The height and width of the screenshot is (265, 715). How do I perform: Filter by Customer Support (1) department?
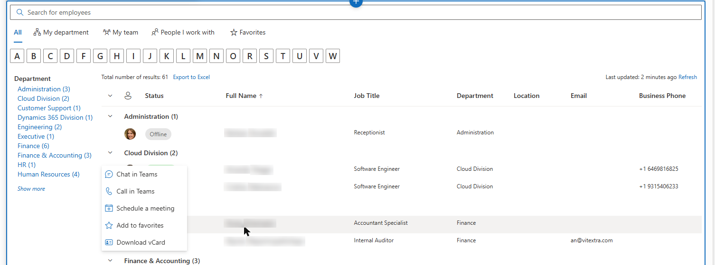49,108
